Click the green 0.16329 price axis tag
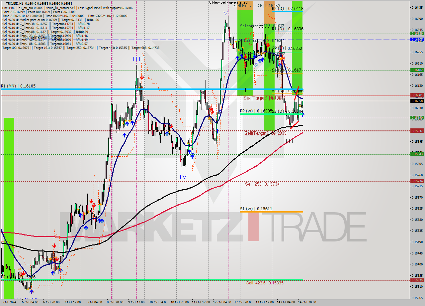This screenshot has width=425, height=306. point(417,33)
